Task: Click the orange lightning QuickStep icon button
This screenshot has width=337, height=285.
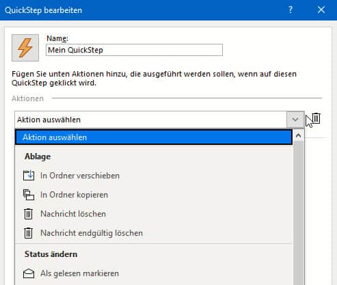Action: point(25,48)
